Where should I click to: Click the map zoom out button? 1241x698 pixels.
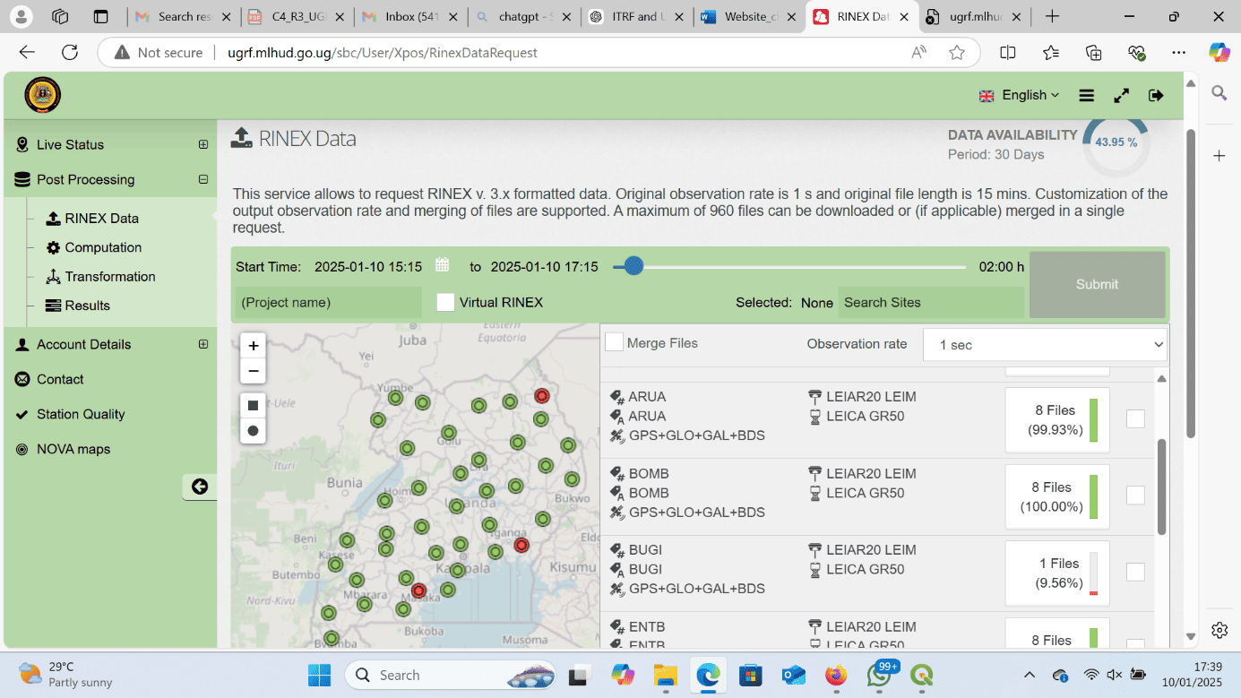coord(254,371)
